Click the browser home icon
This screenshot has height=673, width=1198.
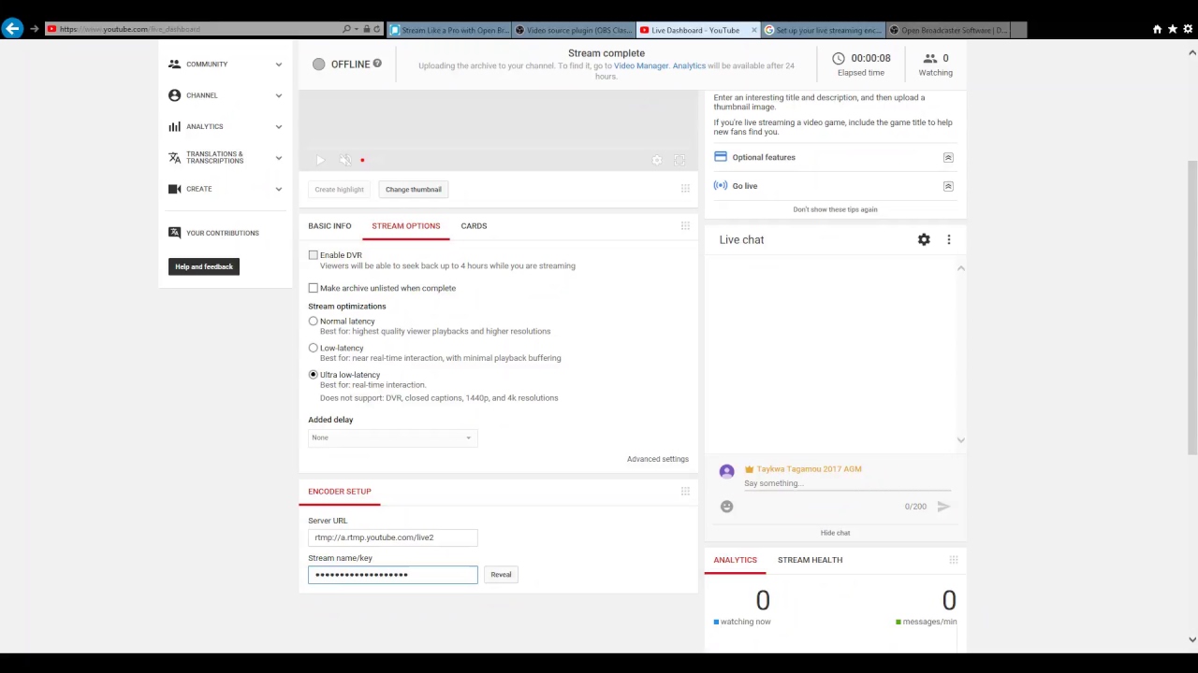[1157, 30]
